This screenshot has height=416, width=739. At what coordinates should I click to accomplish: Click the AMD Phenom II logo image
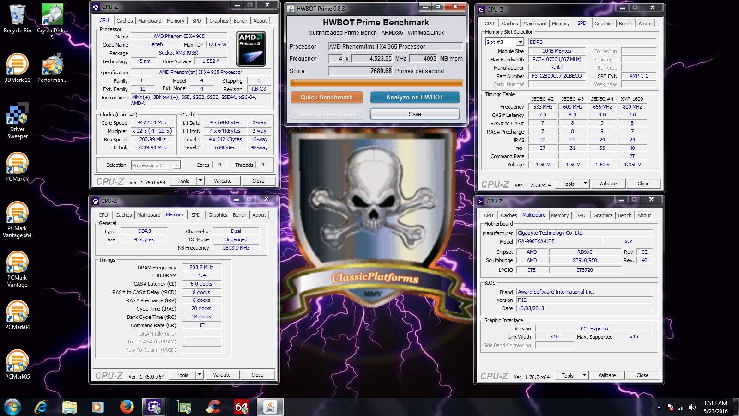(251, 49)
